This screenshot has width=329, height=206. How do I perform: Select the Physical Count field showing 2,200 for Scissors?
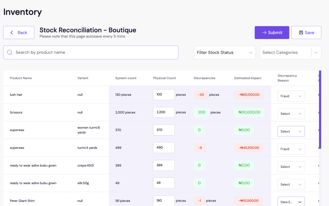tap(164, 112)
